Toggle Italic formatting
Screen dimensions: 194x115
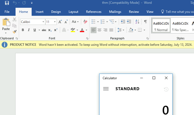click(29, 30)
